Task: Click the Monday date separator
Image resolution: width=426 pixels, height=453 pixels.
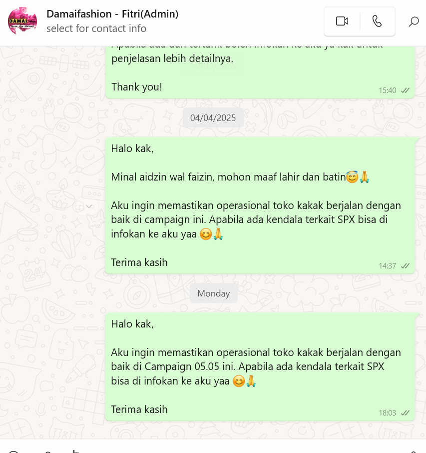Action: click(214, 293)
